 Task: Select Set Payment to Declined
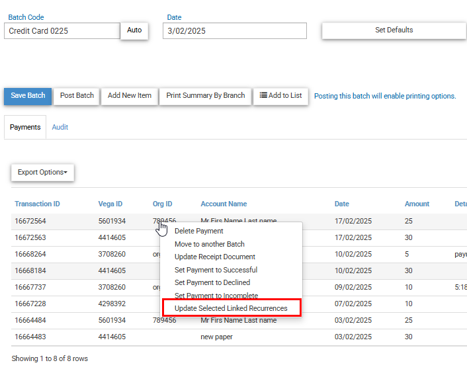coord(212,282)
